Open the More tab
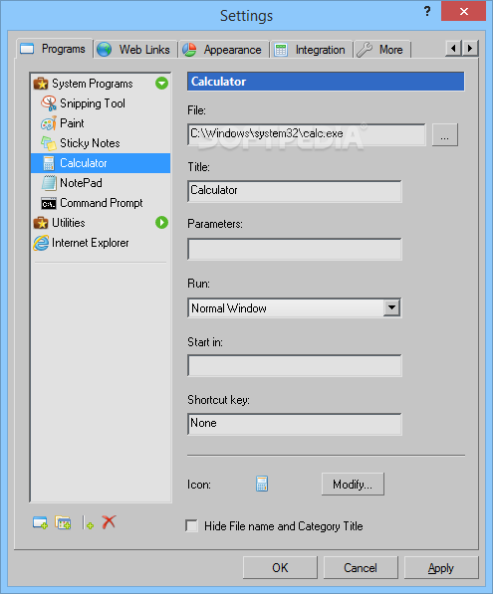Image resolution: width=493 pixels, height=594 pixels. click(382, 49)
